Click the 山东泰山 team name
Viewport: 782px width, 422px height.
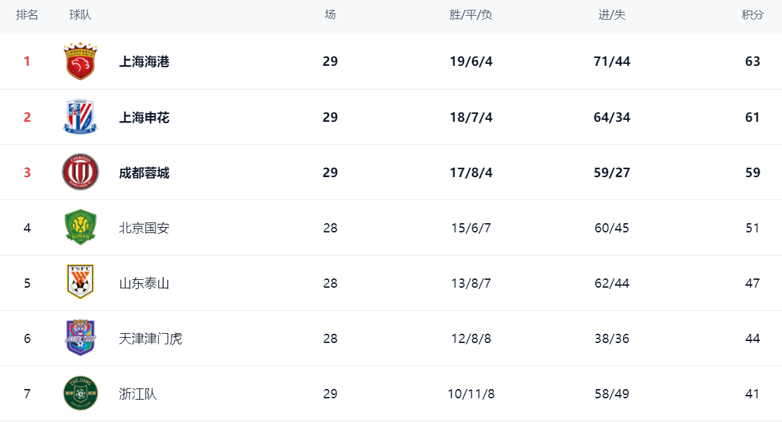coord(144,284)
